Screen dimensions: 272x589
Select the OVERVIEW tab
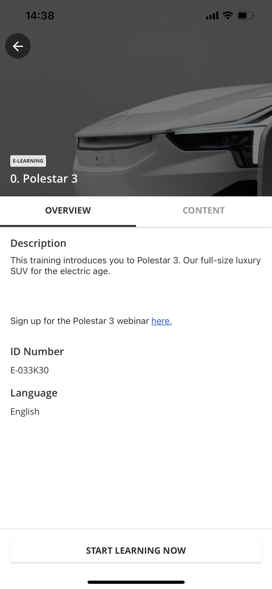(x=68, y=210)
